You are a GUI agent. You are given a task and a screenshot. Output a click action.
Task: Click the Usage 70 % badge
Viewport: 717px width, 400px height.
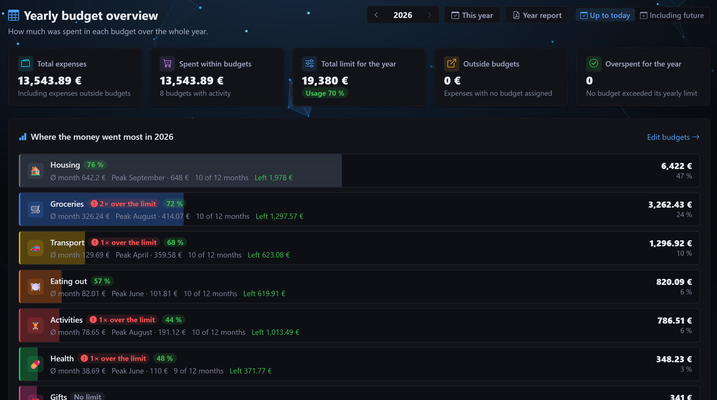(325, 93)
